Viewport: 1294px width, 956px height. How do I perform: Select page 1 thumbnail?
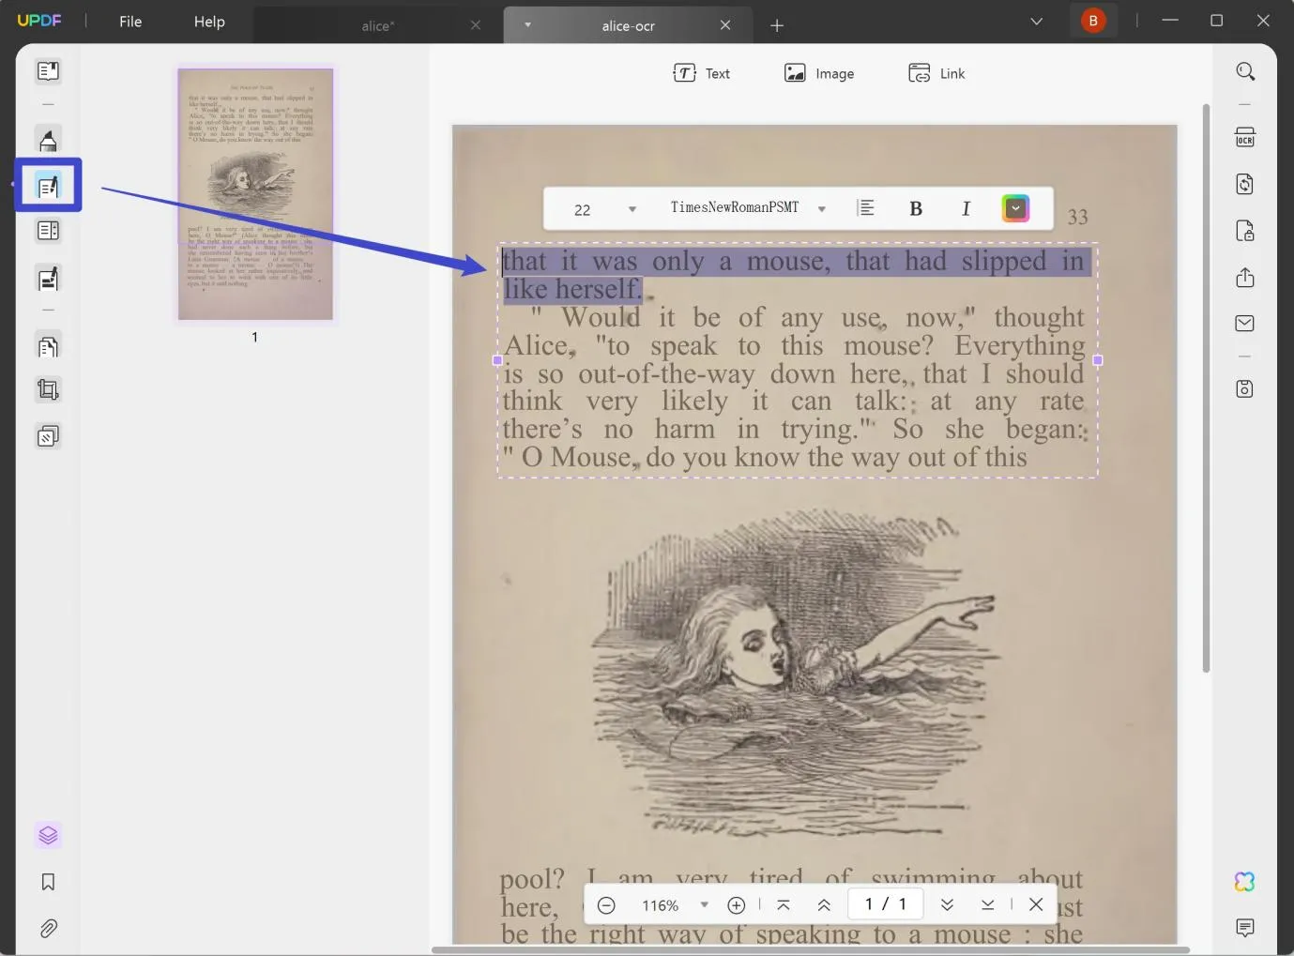[x=254, y=193]
